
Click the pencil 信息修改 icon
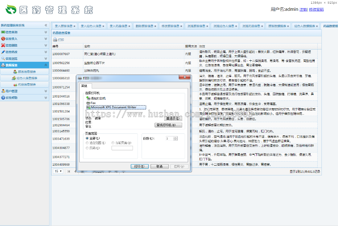click(x=3, y=52)
